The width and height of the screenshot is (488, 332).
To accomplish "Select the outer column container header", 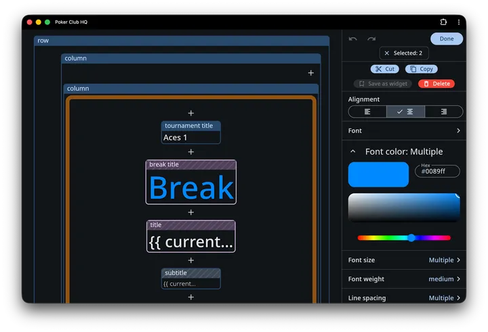I will tap(190, 58).
